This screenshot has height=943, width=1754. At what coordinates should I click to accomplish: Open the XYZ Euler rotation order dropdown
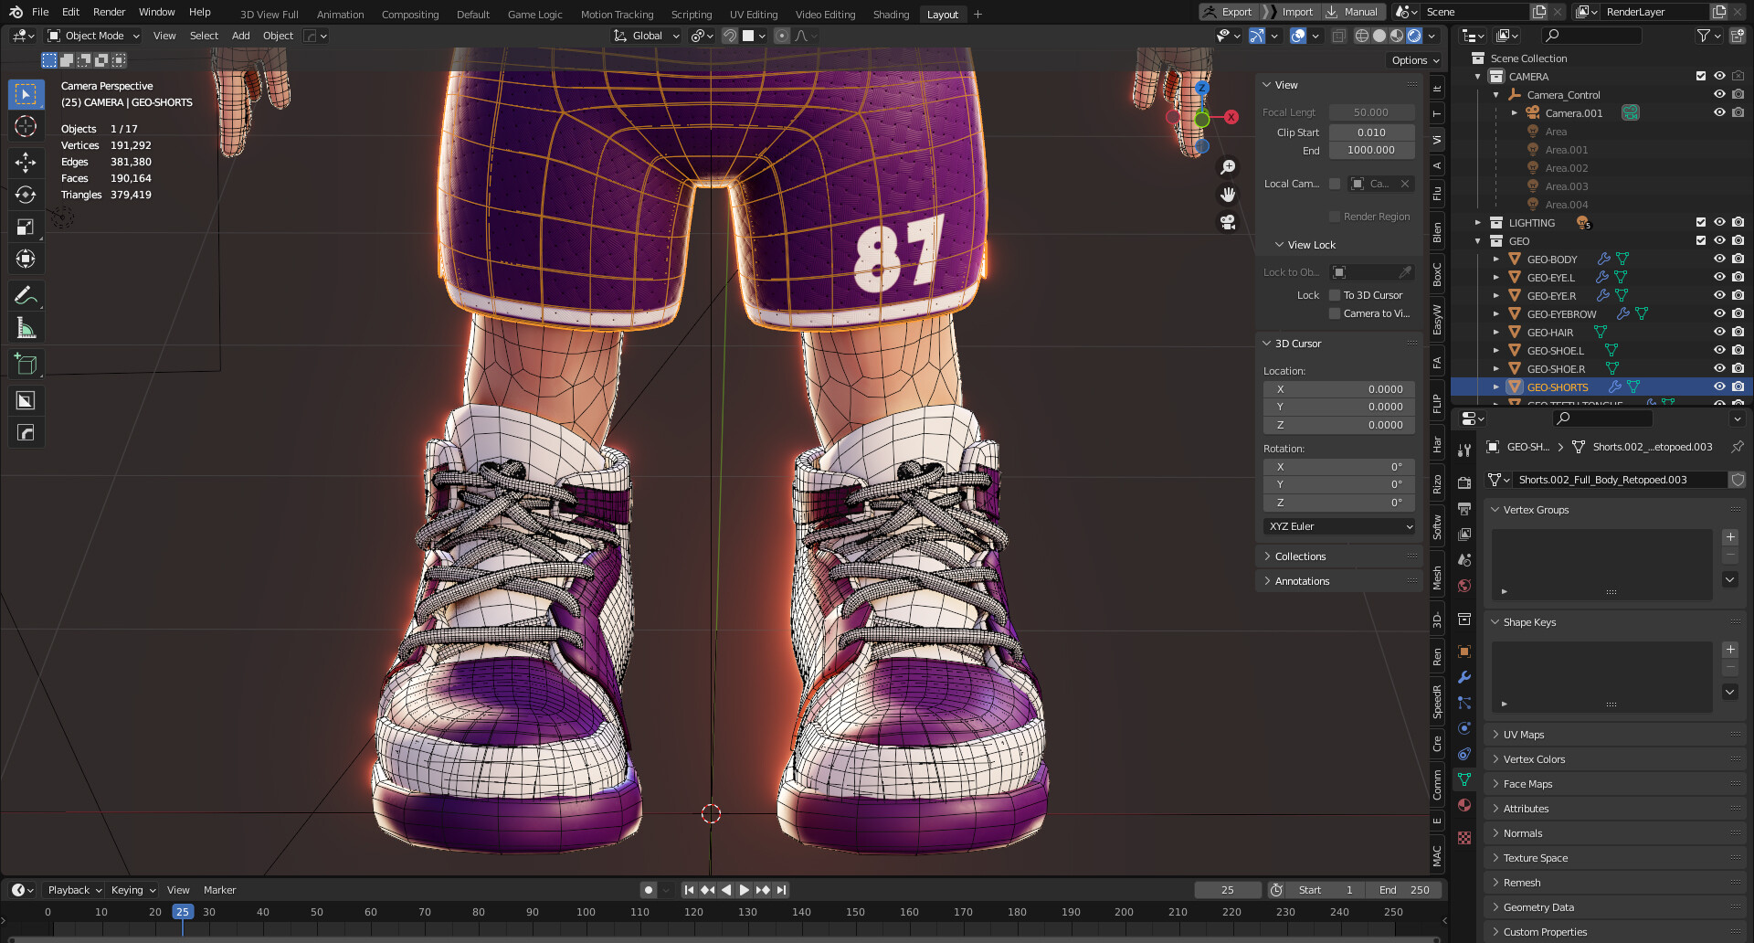(1338, 525)
